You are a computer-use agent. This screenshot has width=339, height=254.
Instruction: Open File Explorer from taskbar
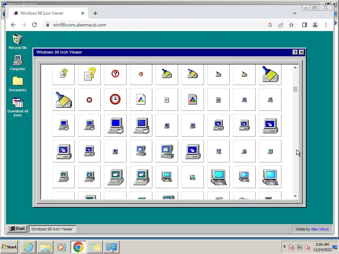point(45,247)
